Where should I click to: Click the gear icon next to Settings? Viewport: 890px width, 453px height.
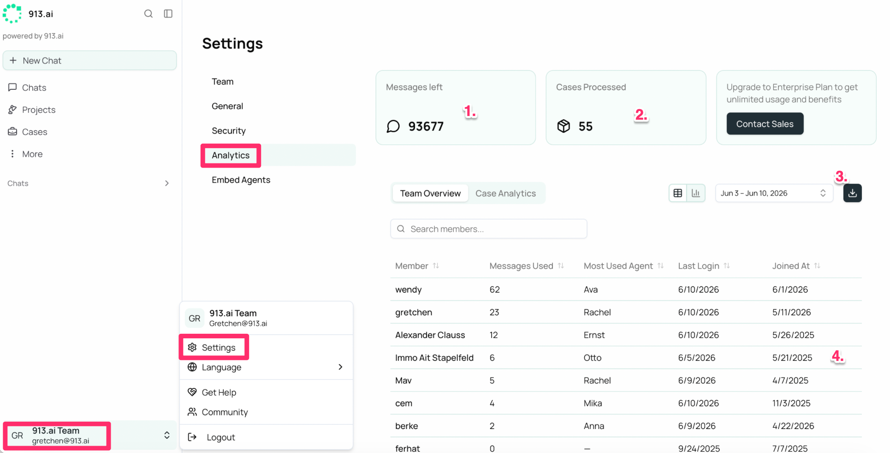click(x=192, y=347)
